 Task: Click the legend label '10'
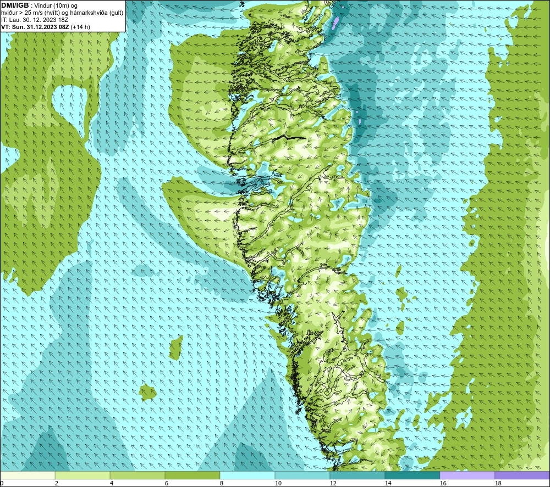point(278,484)
